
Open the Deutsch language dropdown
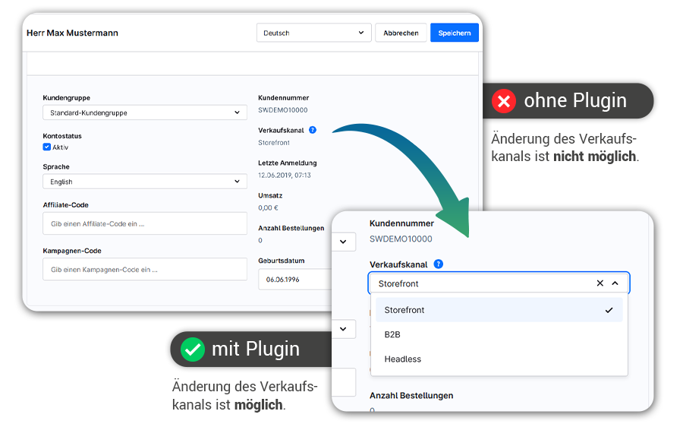point(313,33)
